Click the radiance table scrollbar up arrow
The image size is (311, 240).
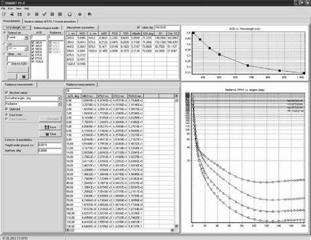176,96
